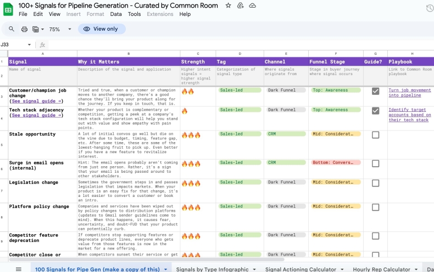The image size is (434, 272).
Task: Open the all sheets list icon
Action: (18, 269)
